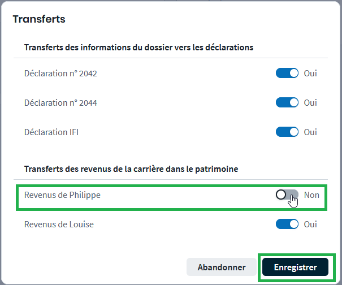Click "Oui" next to Revenus de Louise
This screenshot has height=285, width=342.
pyautogui.click(x=310, y=224)
